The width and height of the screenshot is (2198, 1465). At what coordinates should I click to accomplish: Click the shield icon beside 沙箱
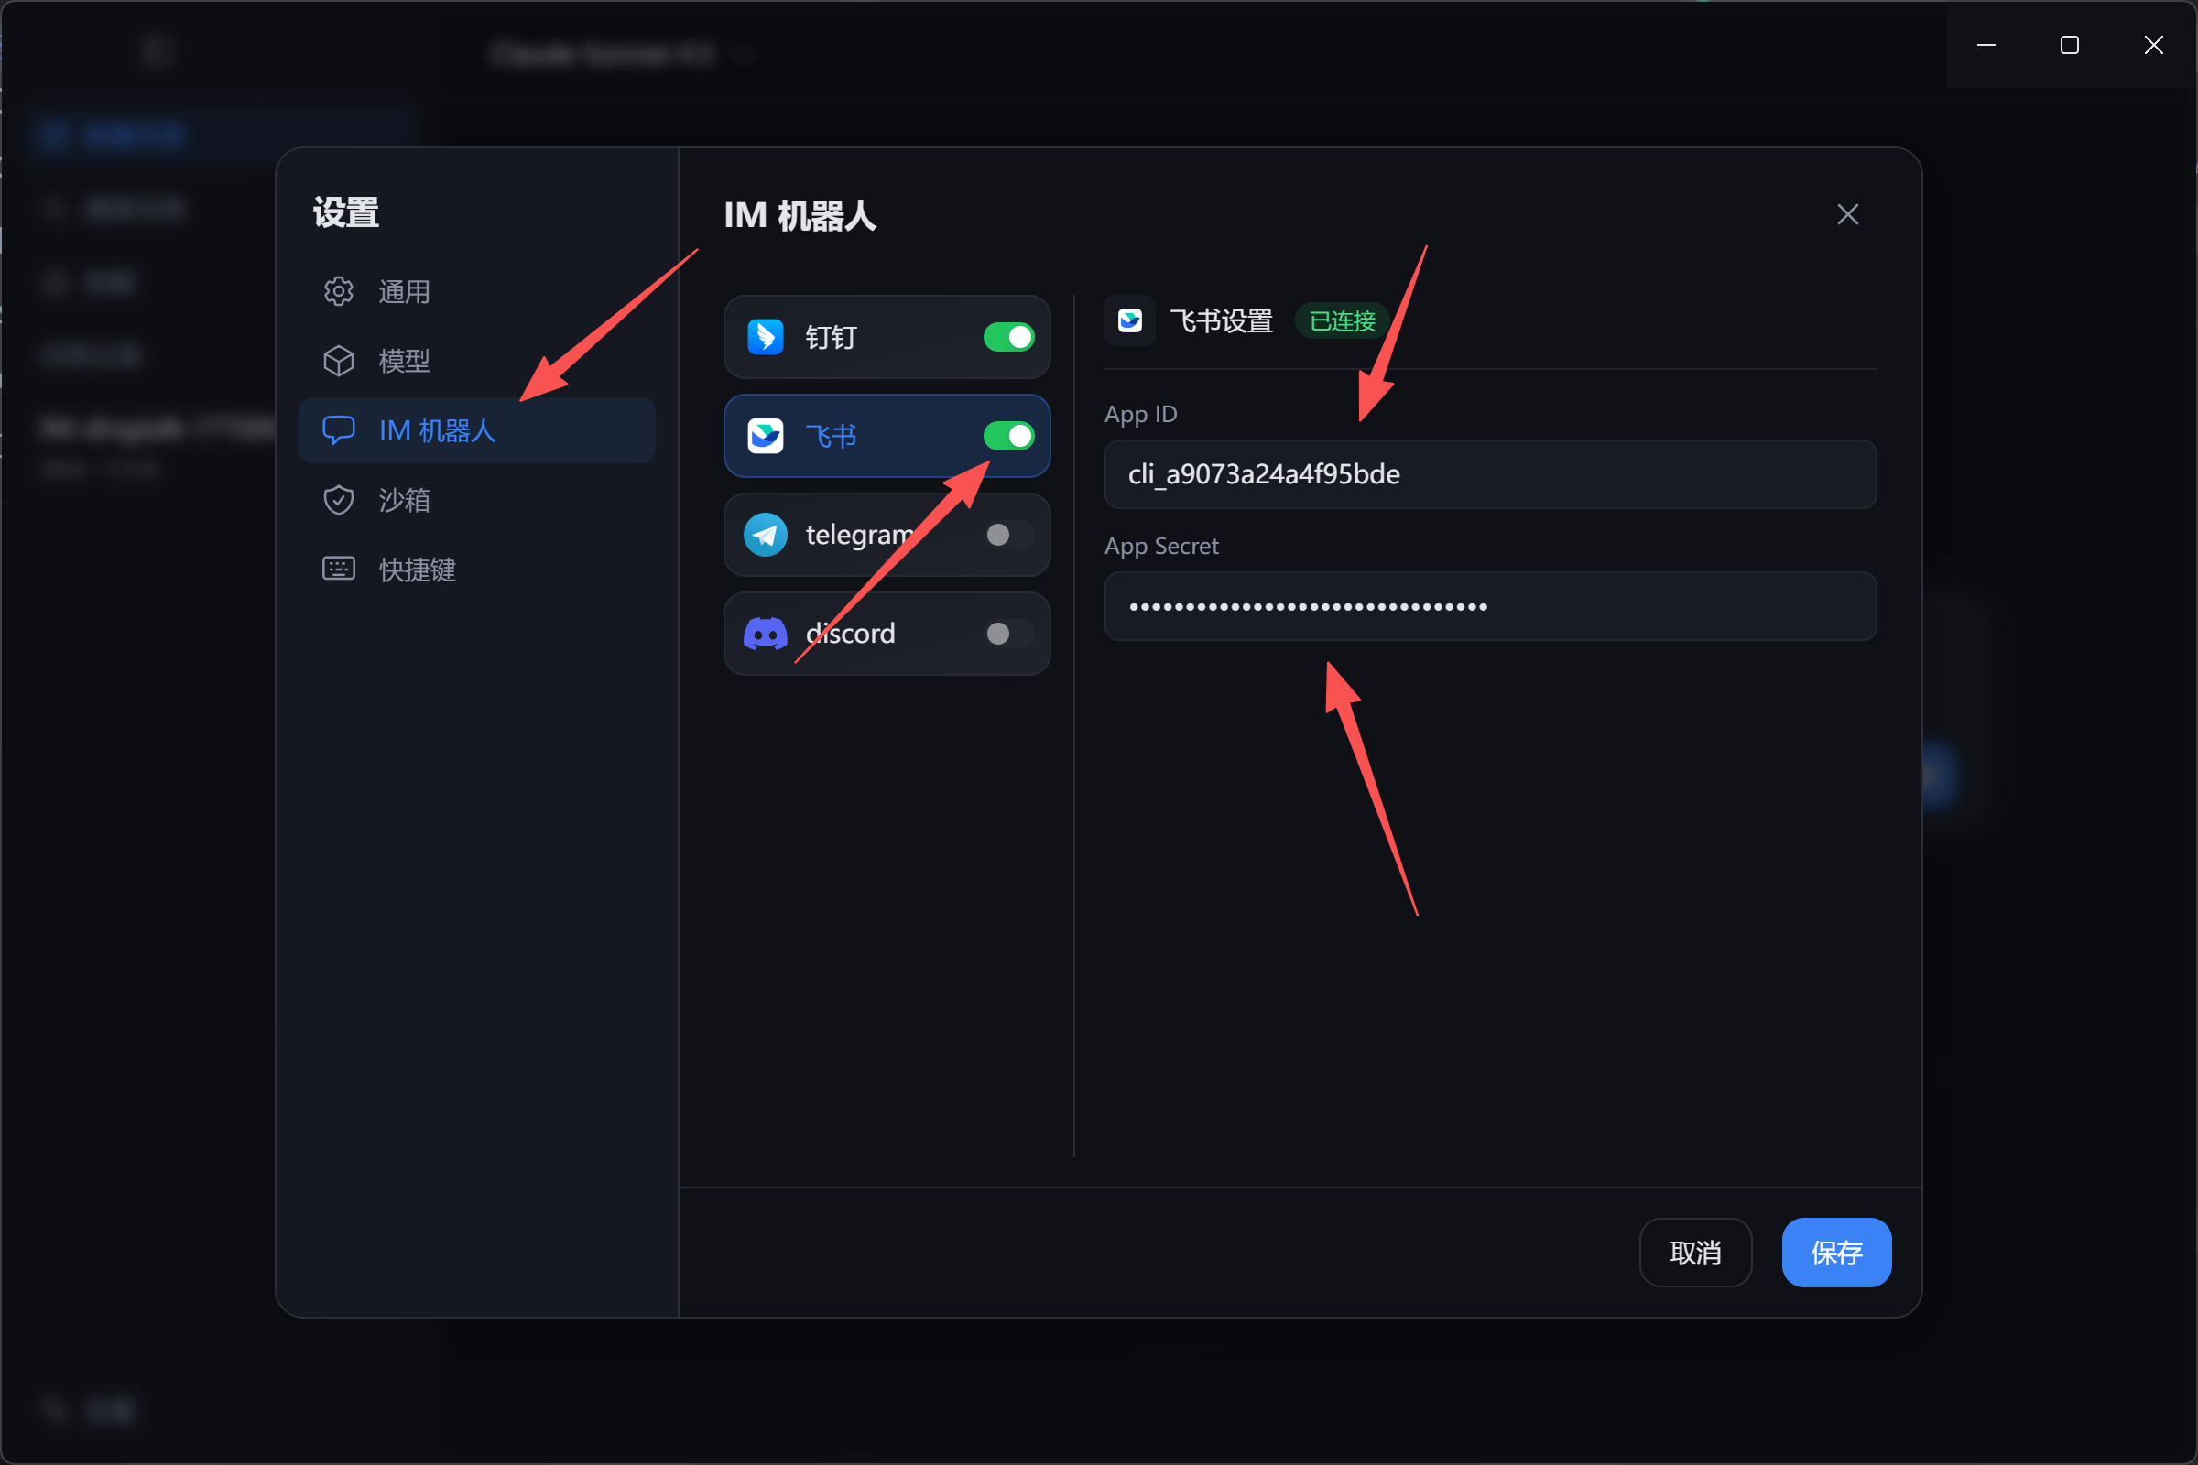click(338, 500)
